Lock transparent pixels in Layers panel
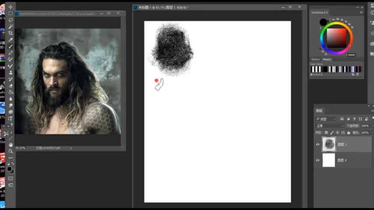The image size is (374, 210). 326,133
